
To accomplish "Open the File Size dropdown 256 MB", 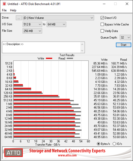I will [x=32, y=31].
